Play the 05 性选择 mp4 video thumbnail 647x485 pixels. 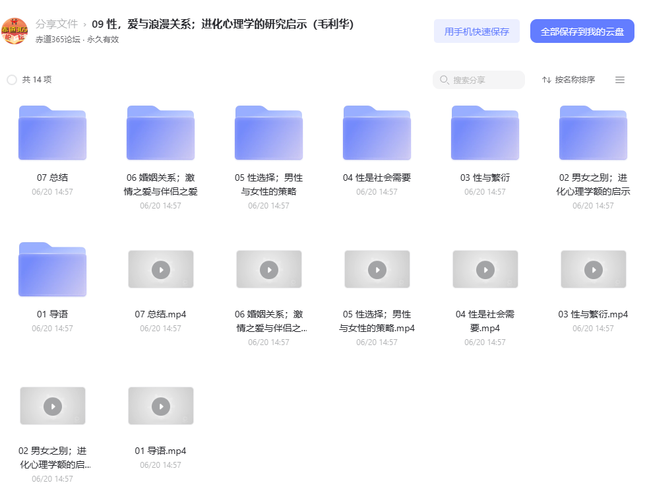click(377, 269)
